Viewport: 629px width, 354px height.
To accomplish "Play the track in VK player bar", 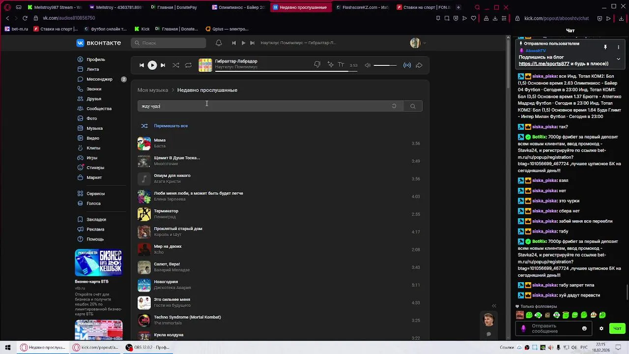I will click(x=152, y=65).
